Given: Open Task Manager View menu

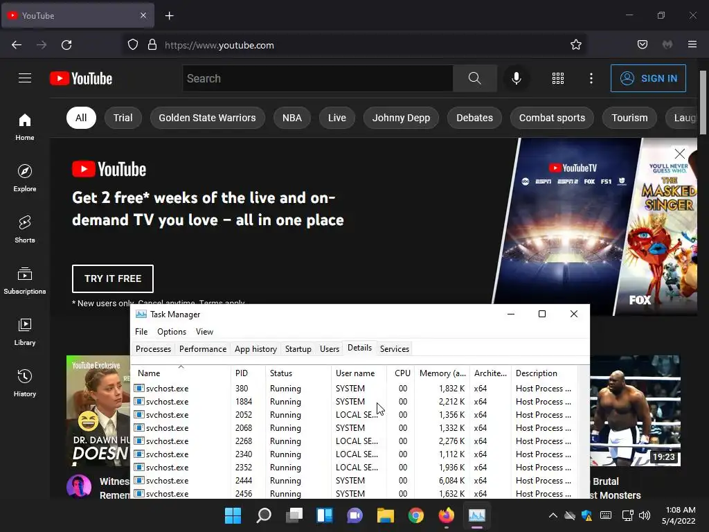Looking at the screenshot, I should (204, 332).
